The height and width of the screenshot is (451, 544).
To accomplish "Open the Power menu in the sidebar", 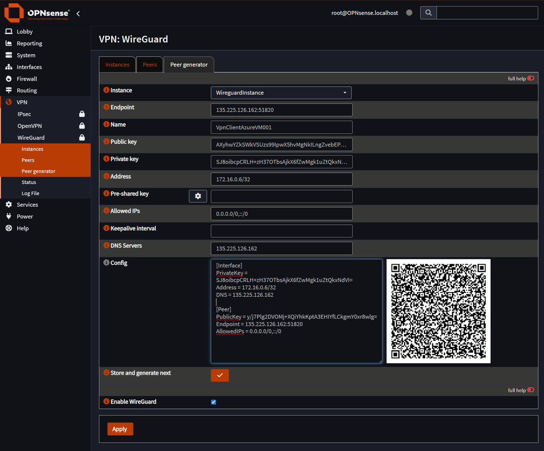I will (x=24, y=216).
